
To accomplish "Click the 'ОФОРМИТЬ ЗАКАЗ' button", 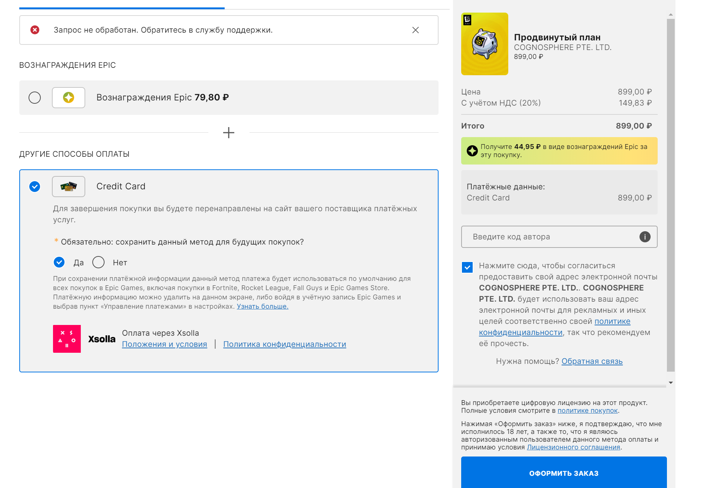I will point(564,473).
